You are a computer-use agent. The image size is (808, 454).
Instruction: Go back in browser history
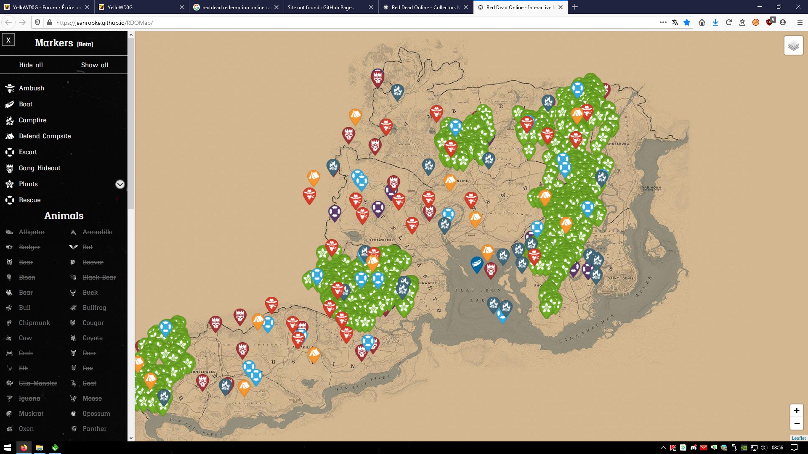point(8,23)
